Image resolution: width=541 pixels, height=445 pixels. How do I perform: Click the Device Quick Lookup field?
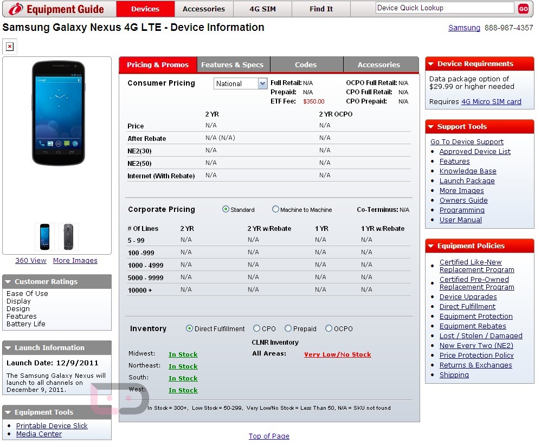(x=445, y=8)
